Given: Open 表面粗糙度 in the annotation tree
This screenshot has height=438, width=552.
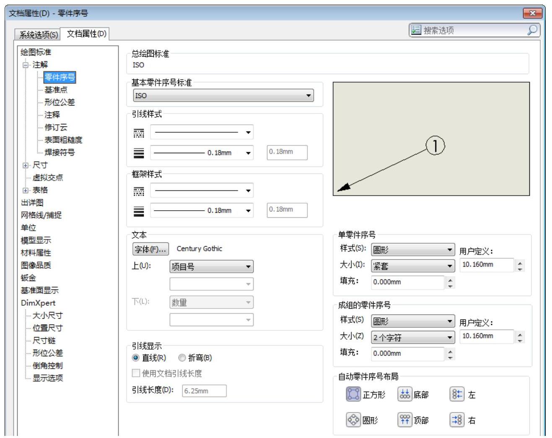Looking at the screenshot, I should point(63,140).
